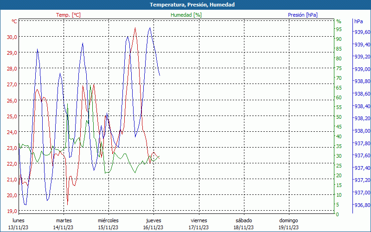Viewport: 371px width, 232px height.
Task: Click the '75' humidity axis value
Action: (339, 68)
